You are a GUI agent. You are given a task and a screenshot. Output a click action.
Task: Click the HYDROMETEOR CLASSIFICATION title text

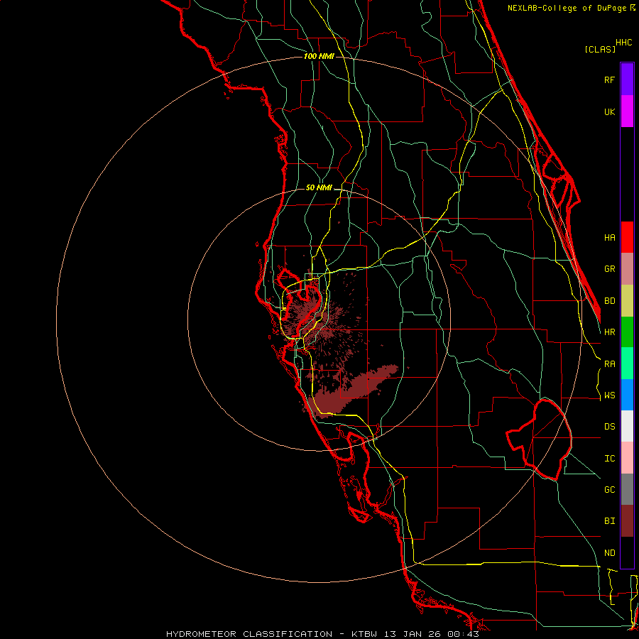click(249, 634)
